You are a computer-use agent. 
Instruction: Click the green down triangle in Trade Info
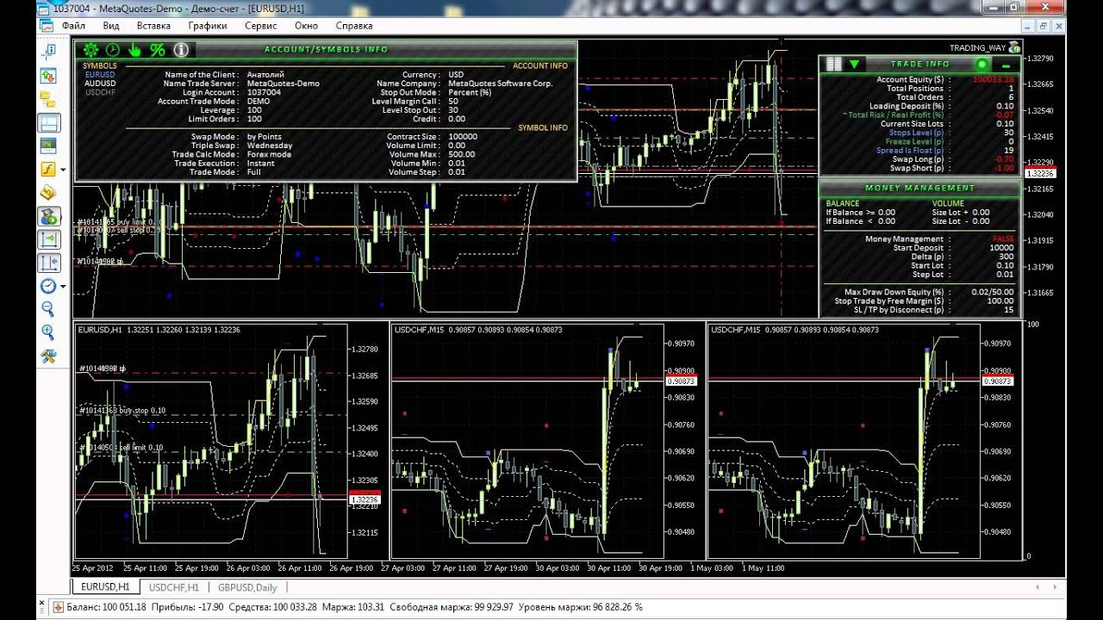point(854,64)
